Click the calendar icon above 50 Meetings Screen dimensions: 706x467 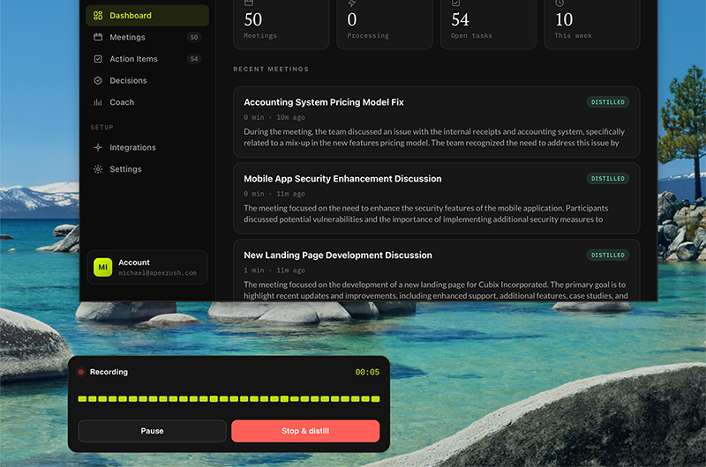pyautogui.click(x=249, y=4)
